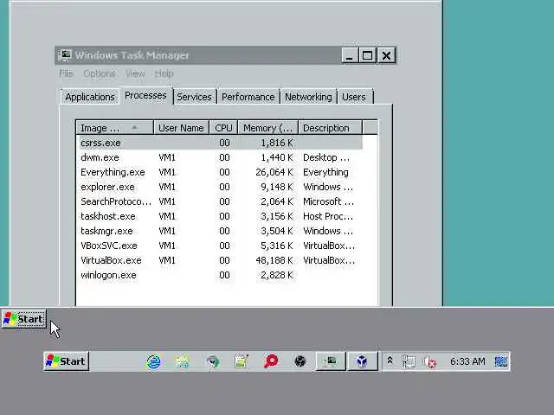The width and height of the screenshot is (554, 415).
Task: Maximize the Windows Task Manager window
Action: point(367,55)
